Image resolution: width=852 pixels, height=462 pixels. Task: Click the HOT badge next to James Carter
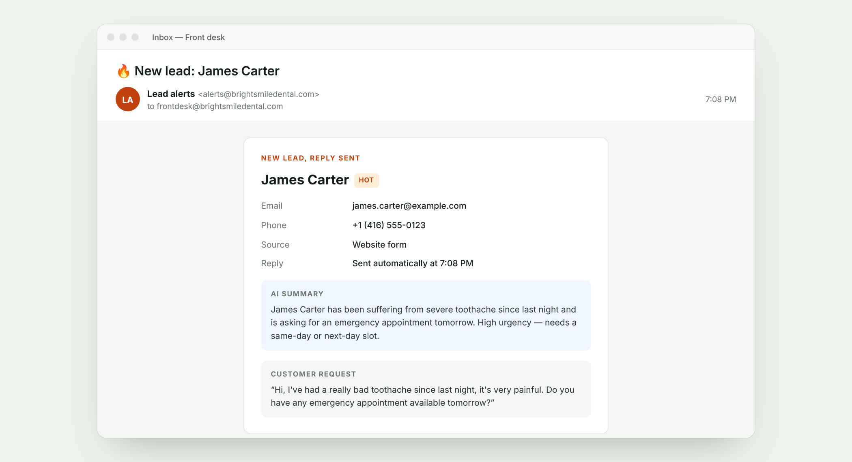pos(366,180)
